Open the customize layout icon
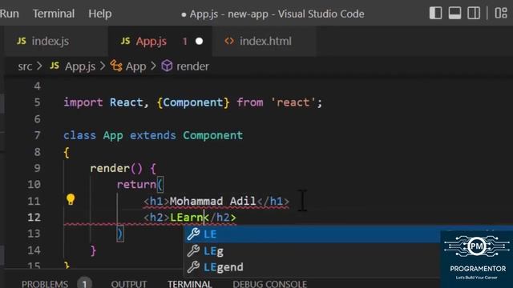Viewport: 513px width, 288px height. coord(501,14)
